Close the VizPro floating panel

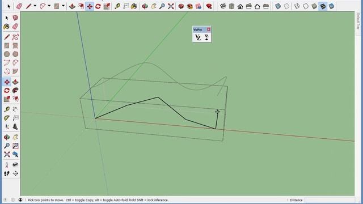(209, 29)
